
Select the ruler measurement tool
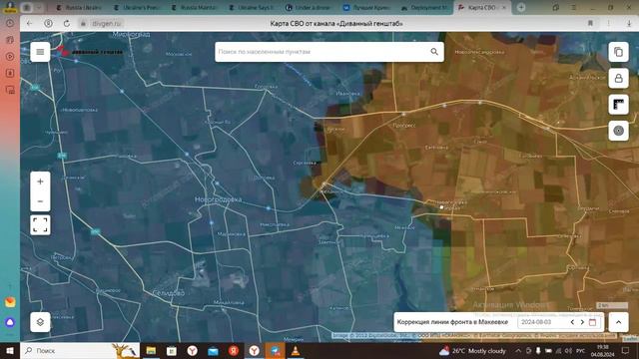click(x=618, y=104)
